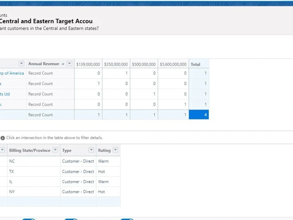Click the $5,600,000,000 column header

(173, 64)
